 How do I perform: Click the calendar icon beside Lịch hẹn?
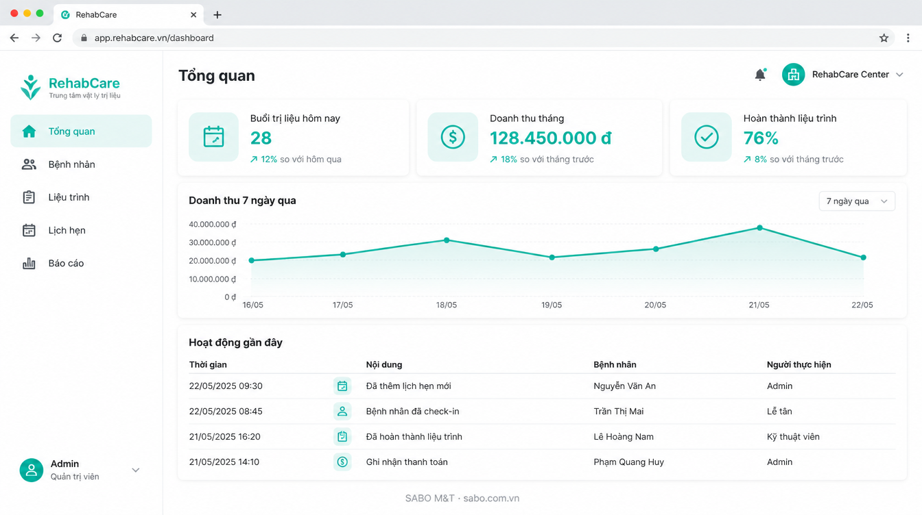click(29, 230)
